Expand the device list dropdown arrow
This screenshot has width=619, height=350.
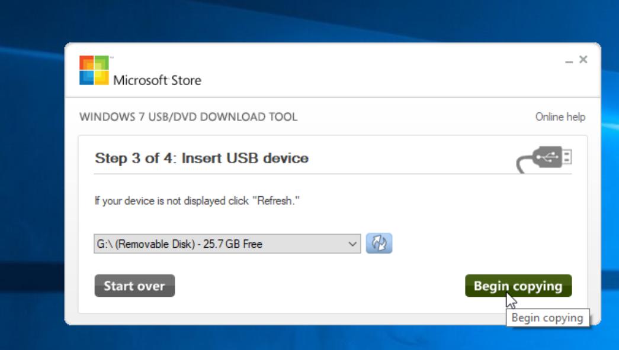tap(353, 244)
